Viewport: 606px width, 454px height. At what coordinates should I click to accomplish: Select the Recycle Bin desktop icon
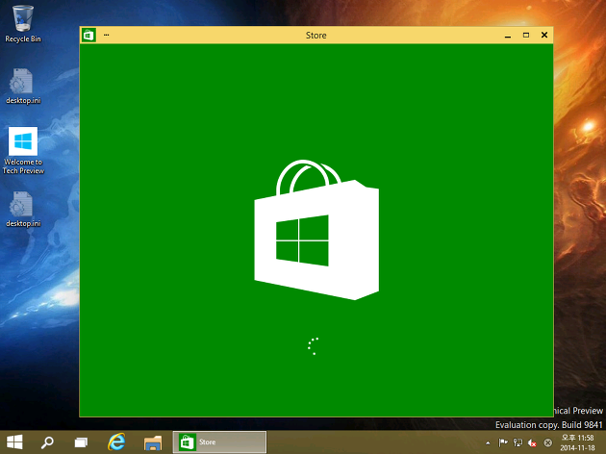click(x=23, y=24)
